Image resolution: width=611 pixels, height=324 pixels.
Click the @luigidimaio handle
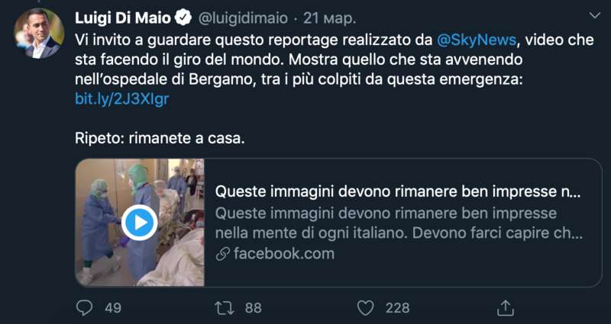pos(244,16)
